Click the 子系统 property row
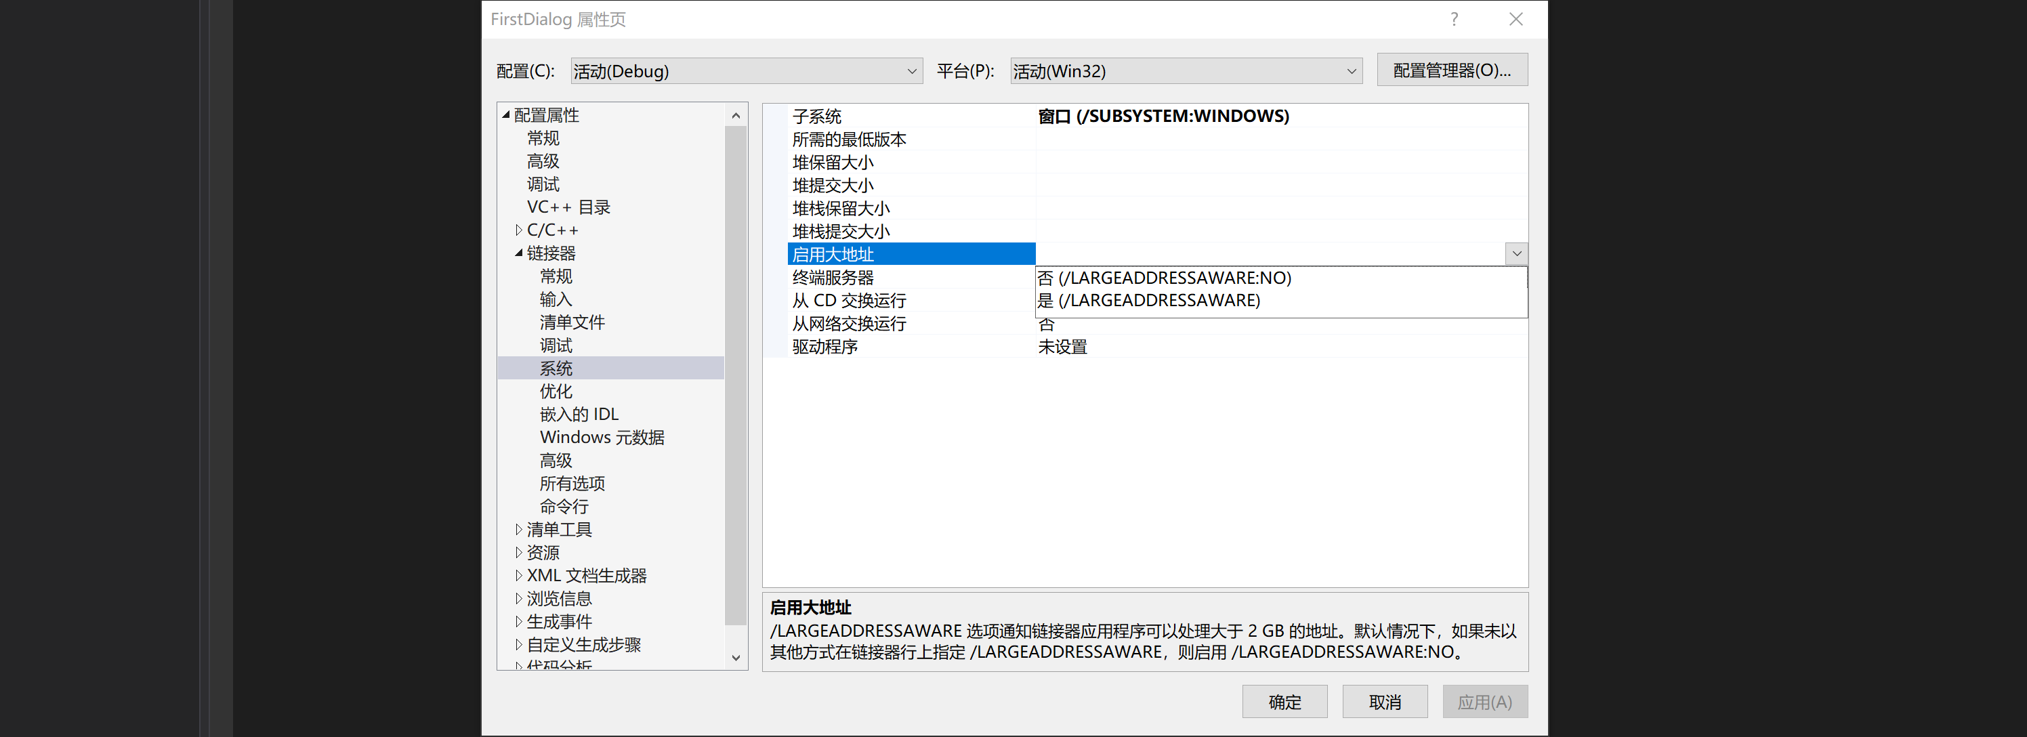Viewport: 2027px width, 737px height. 817,117
